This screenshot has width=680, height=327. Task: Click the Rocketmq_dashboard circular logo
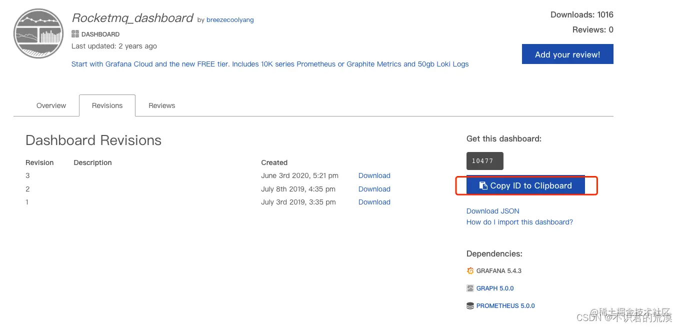tap(38, 34)
